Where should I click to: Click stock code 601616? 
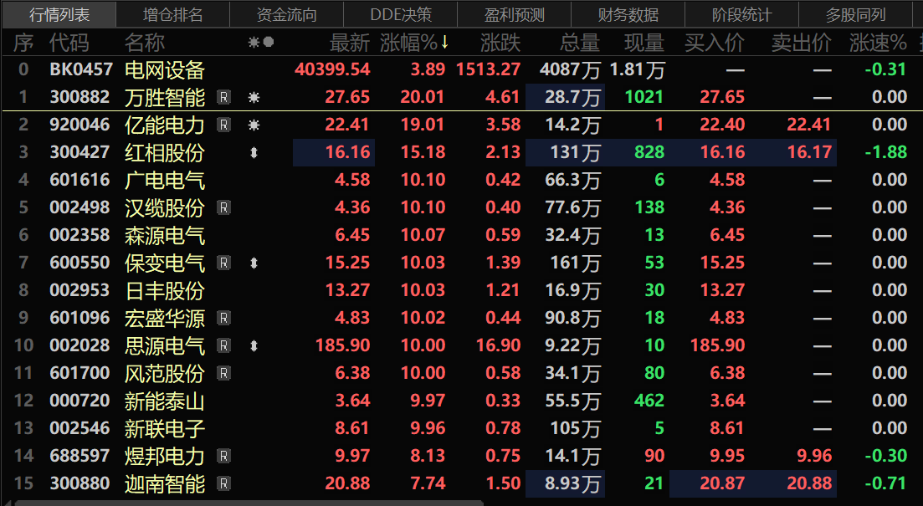(79, 180)
